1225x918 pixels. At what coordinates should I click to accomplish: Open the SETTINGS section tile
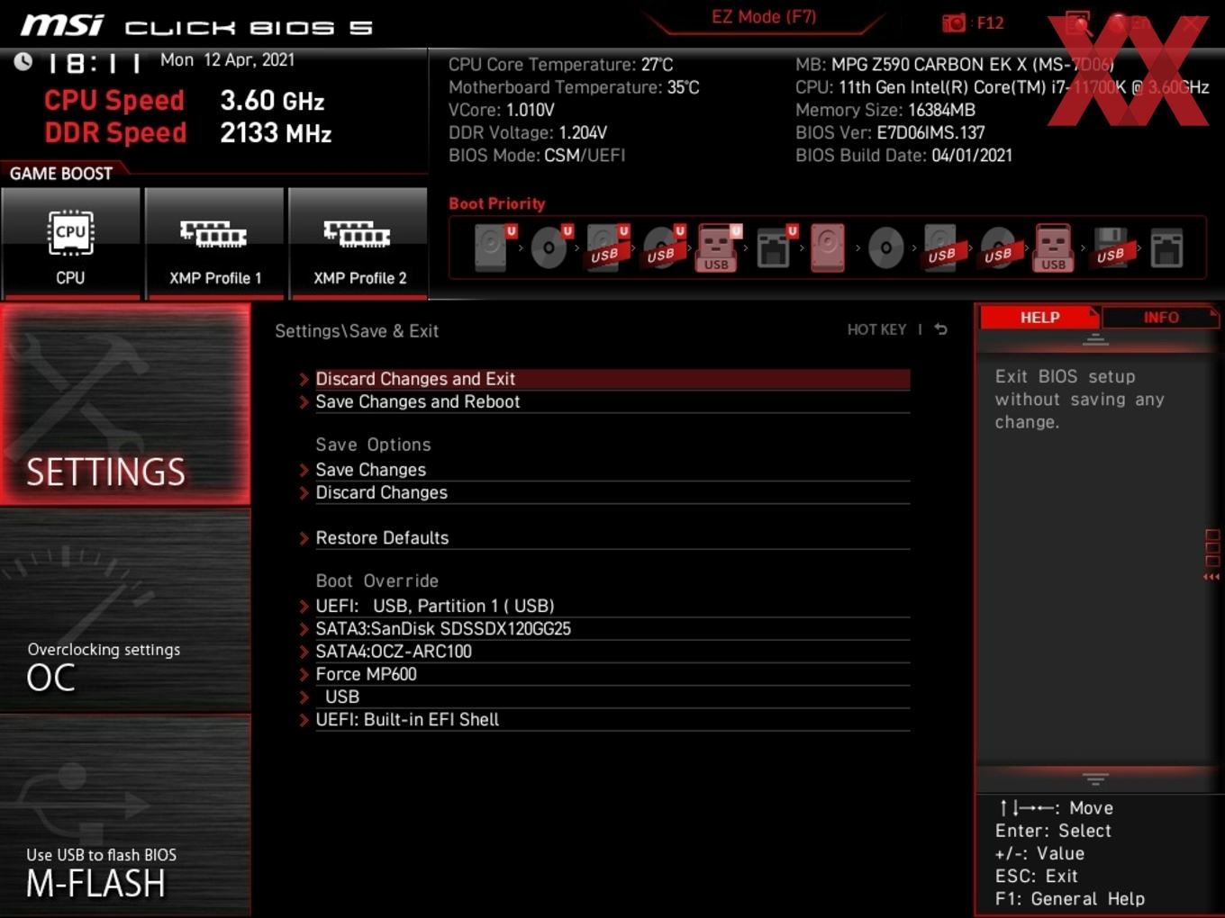point(125,404)
